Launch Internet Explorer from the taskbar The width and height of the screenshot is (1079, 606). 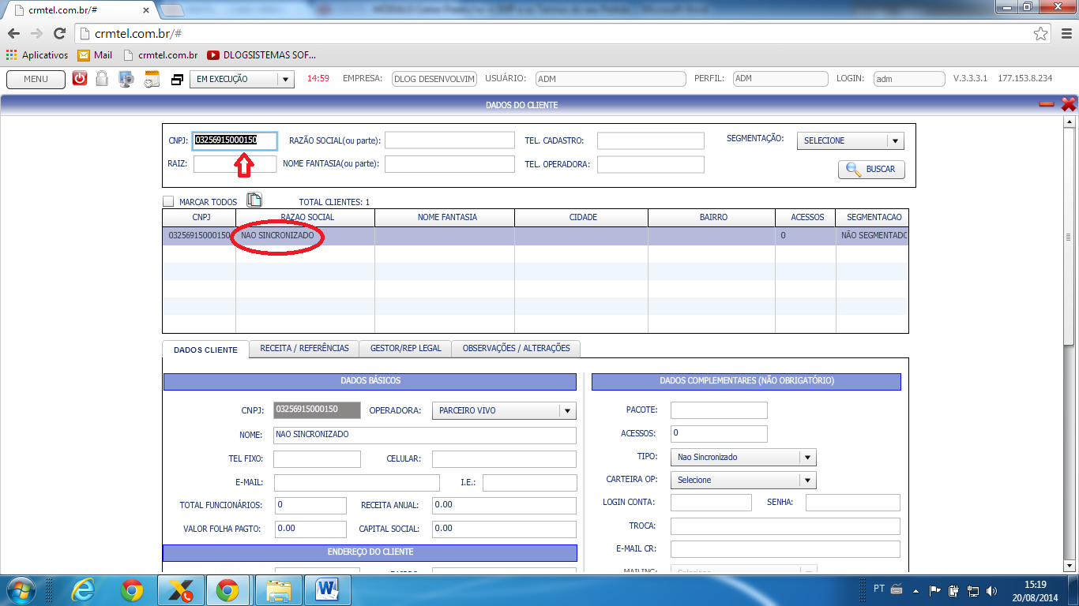point(84,591)
